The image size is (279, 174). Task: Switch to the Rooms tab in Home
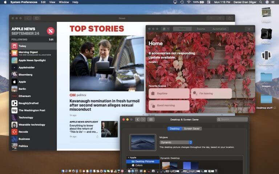[201, 29]
